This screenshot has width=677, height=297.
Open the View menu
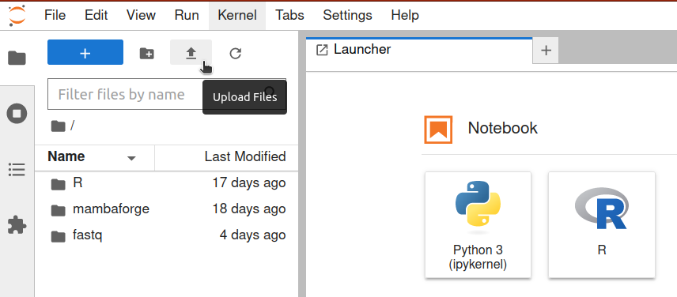coord(141,16)
